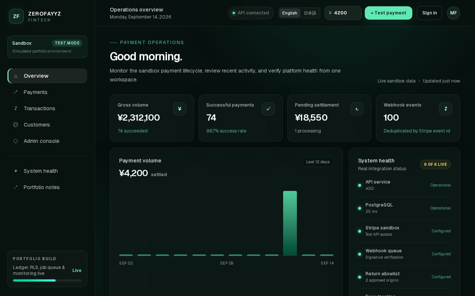Viewport: 475px width, 296px height.
Task: Click the Updated just now text
Action: pos(442,81)
